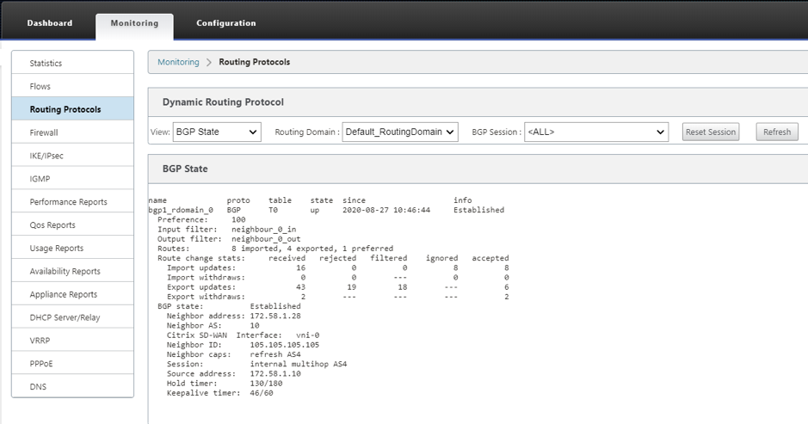Open Usage Reports
This screenshot has height=424, width=808.
(x=72, y=249)
